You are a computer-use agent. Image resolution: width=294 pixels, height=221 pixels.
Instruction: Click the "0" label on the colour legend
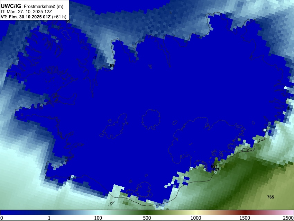coord(2,218)
